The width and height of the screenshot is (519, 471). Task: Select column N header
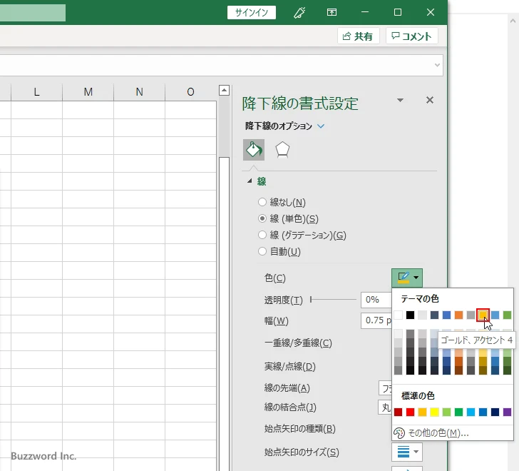pyautogui.click(x=139, y=92)
